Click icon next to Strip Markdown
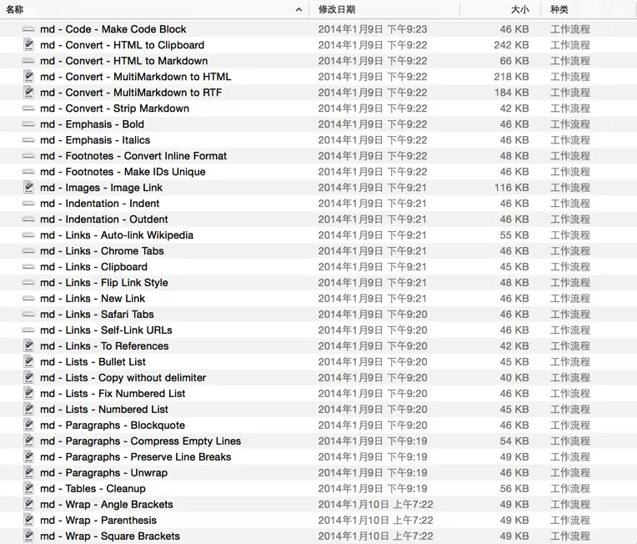This screenshot has width=637, height=544. tap(28, 108)
